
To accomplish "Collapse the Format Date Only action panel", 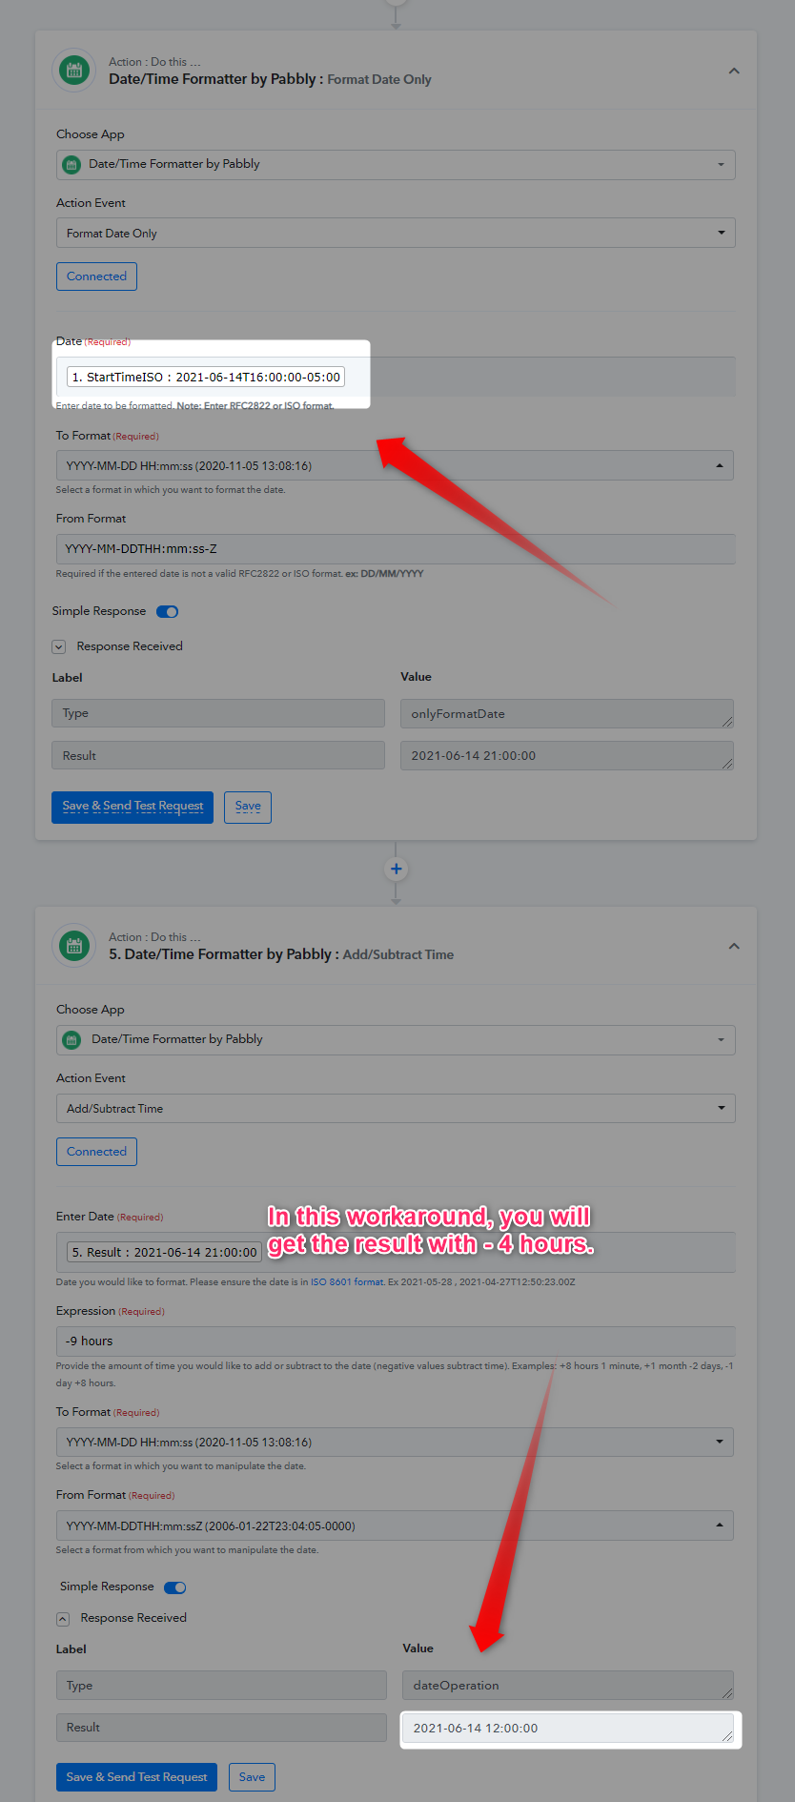I will click(733, 72).
